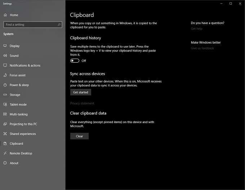Click the Focus assist moon icon

pos(5,75)
